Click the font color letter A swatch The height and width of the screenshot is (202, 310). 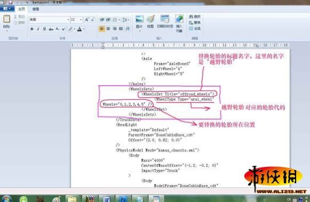coord(80,29)
